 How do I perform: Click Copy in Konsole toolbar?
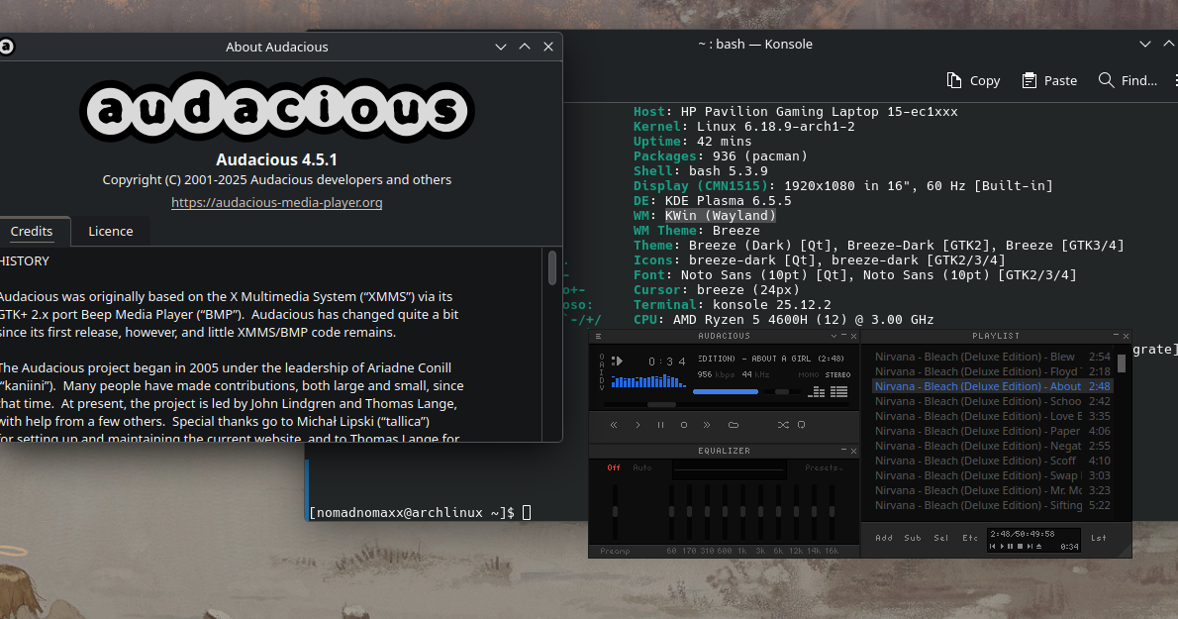tap(974, 80)
